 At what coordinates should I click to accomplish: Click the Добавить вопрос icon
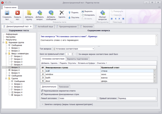tap(40, 13)
